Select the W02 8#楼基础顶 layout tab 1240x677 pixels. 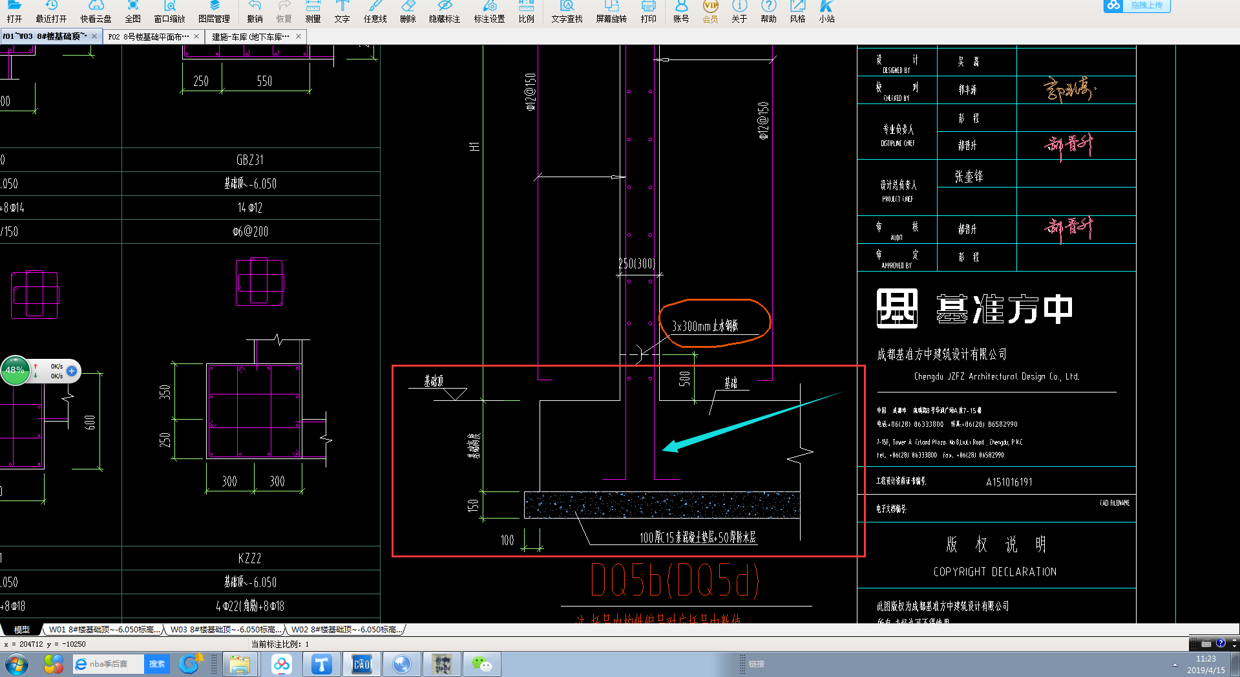347,629
